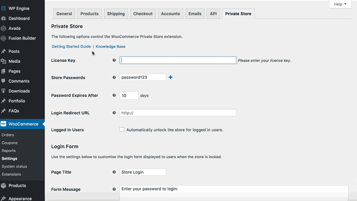357x201 pixels.
Task: Click the Pages icon in sidebar
Action: [x=3, y=71]
